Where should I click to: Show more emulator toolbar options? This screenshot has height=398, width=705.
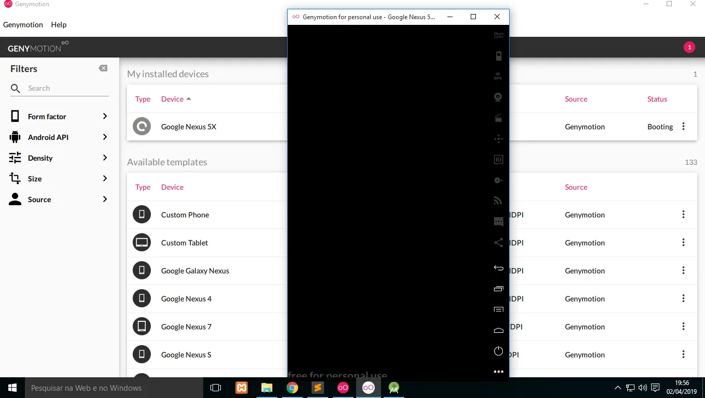tap(499, 372)
